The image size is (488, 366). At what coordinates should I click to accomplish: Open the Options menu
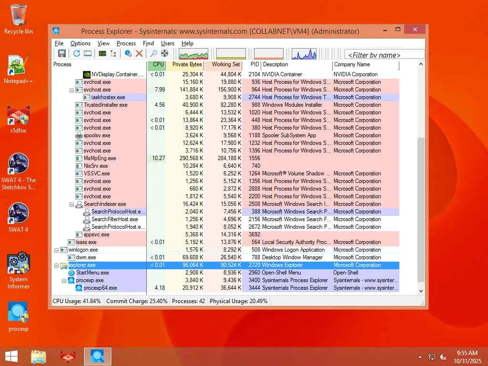(x=80, y=43)
